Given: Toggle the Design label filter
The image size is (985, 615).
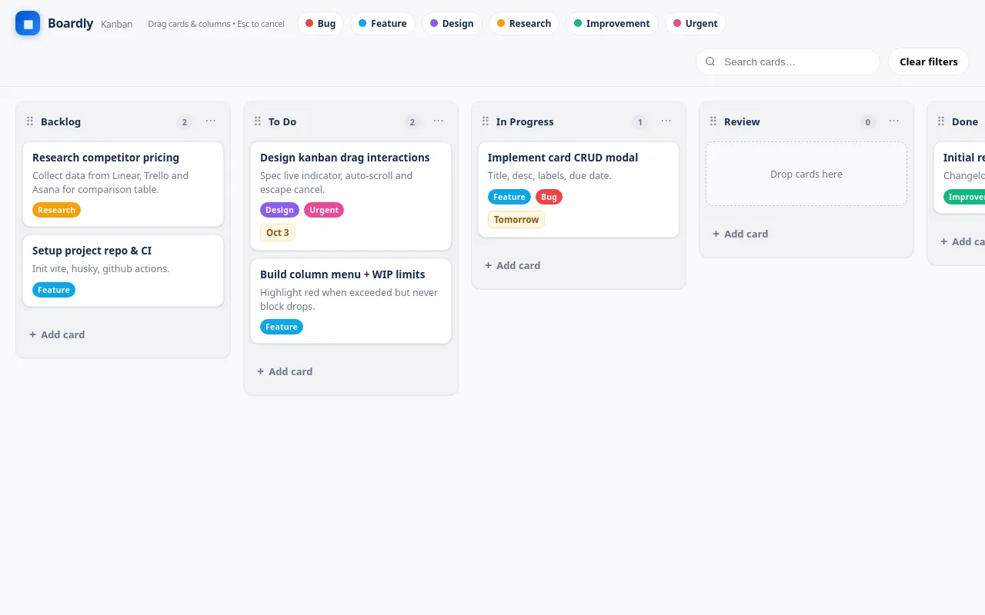Looking at the screenshot, I should point(452,23).
